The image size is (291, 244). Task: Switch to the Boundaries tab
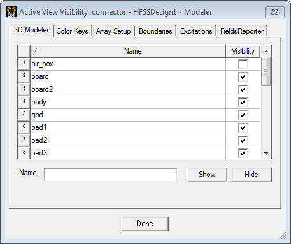click(x=155, y=31)
